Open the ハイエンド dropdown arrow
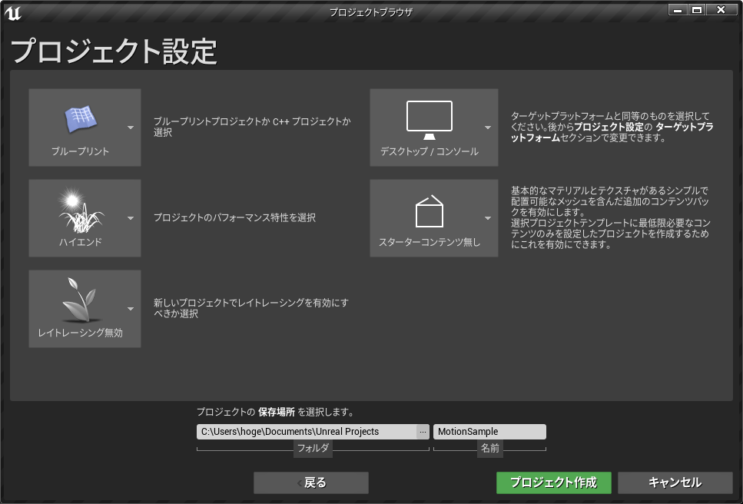The width and height of the screenshot is (743, 504). click(x=131, y=218)
